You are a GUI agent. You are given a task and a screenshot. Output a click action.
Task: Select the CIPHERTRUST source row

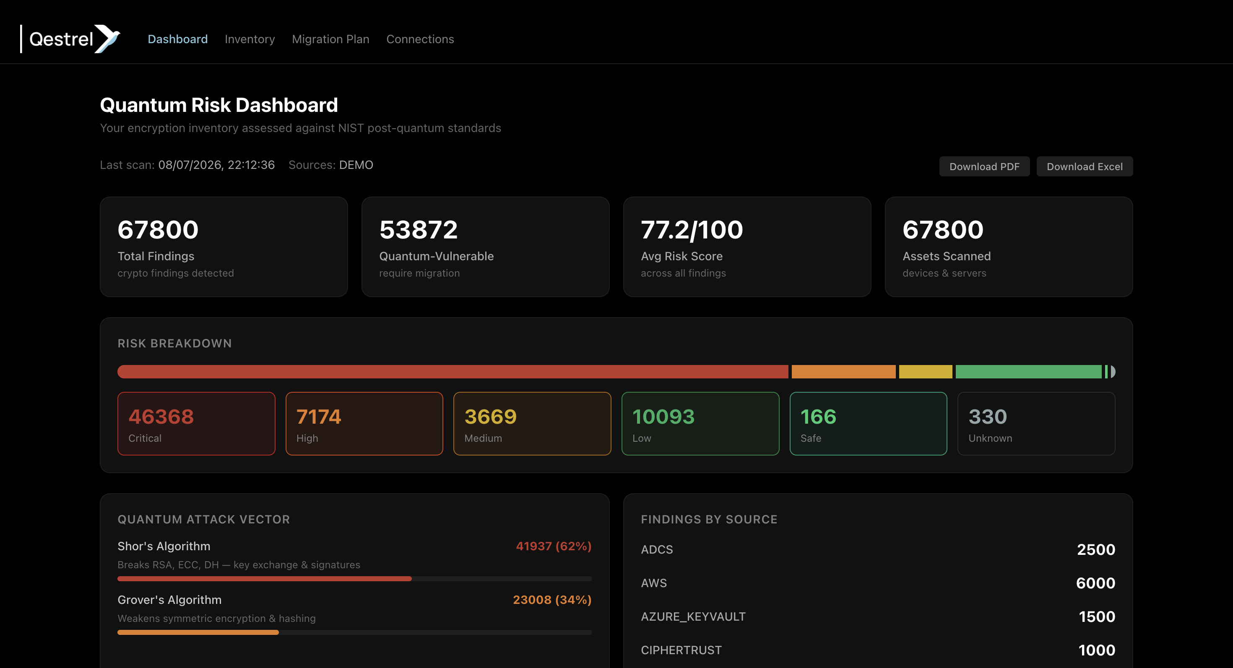click(x=878, y=650)
